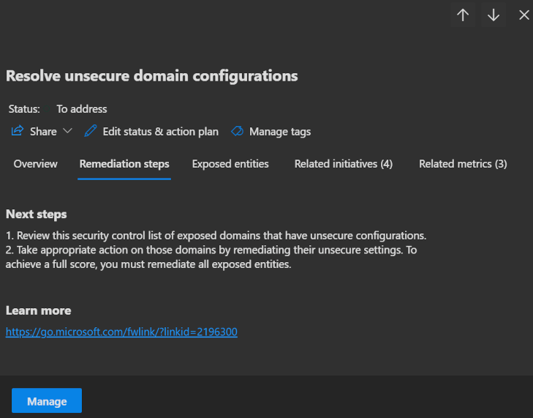Select the Remediation steps tab

coord(124,164)
